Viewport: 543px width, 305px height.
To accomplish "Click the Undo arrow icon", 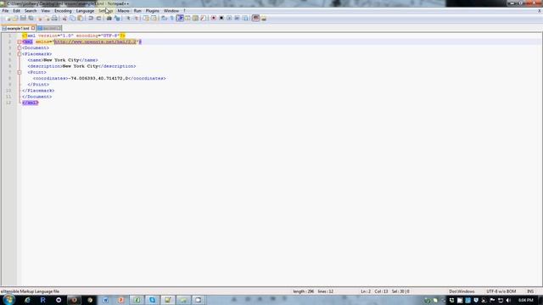I will click(x=91, y=18).
